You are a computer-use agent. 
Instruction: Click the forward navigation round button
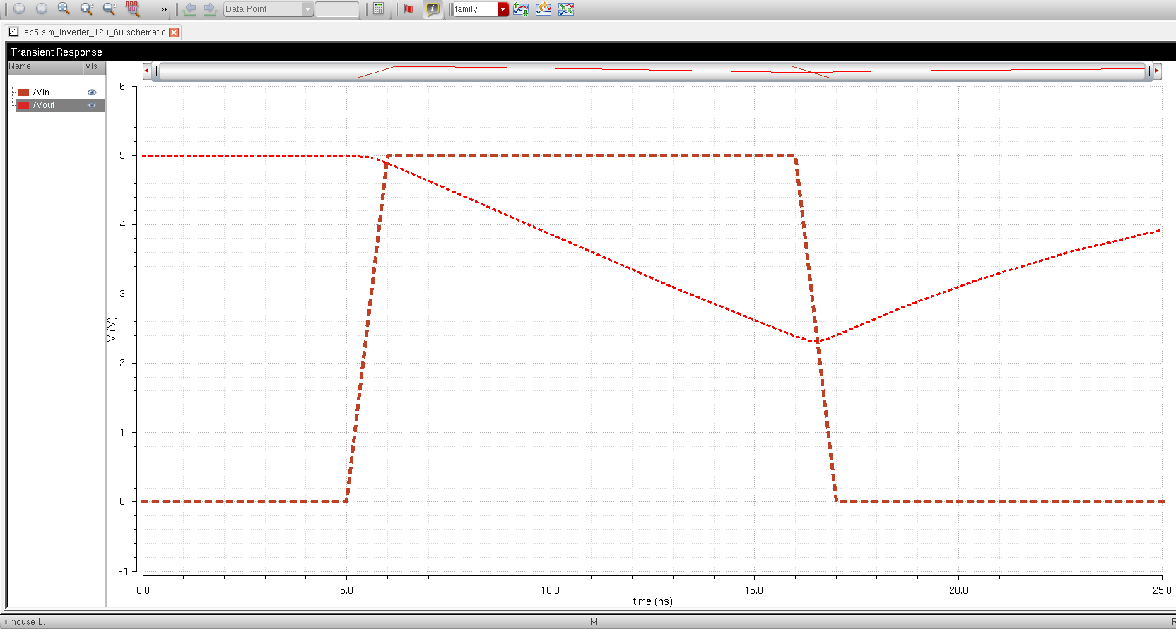point(42,8)
